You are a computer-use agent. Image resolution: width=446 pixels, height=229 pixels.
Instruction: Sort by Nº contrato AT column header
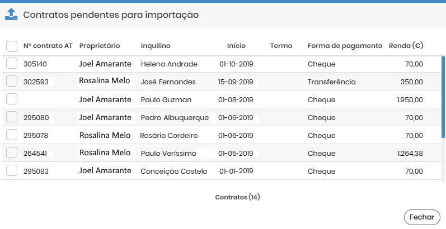coord(48,46)
